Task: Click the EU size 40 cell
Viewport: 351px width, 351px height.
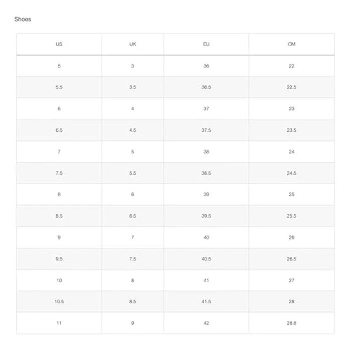Action: pos(206,237)
